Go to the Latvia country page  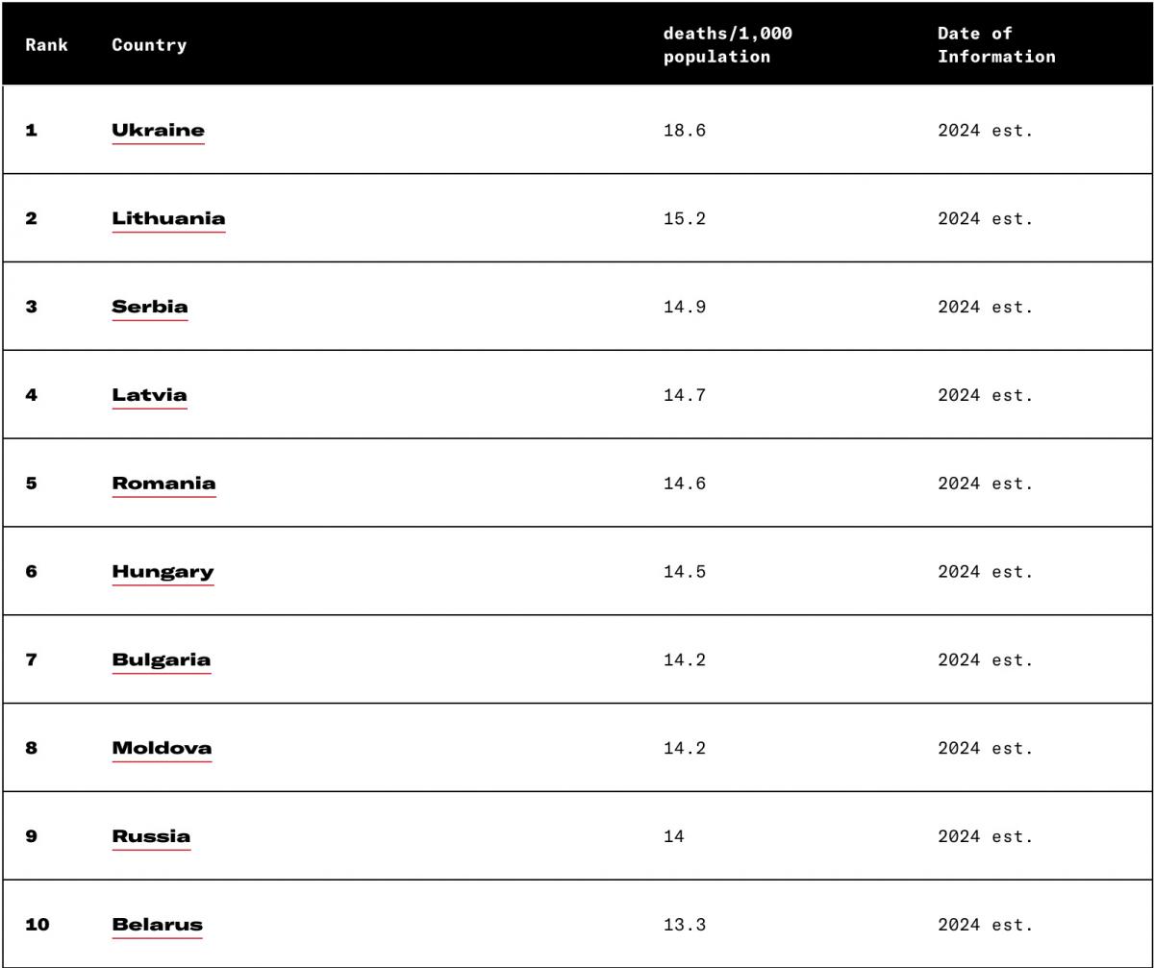tap(149, 395)
